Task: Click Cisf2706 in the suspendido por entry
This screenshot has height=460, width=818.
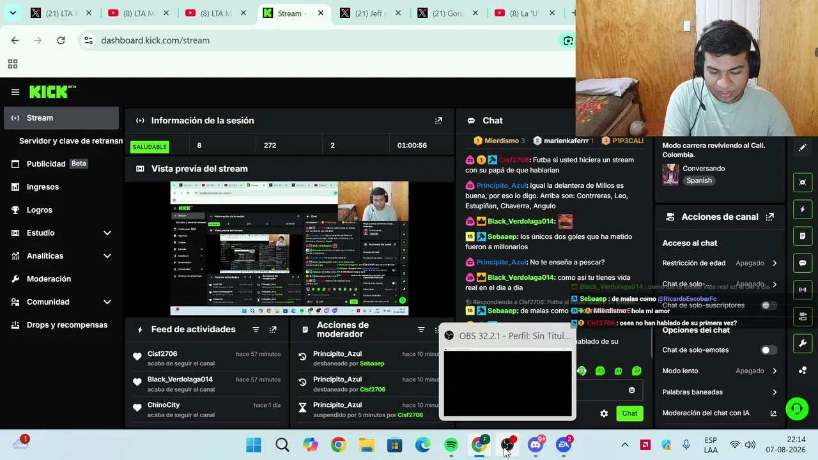Action: 410,415
